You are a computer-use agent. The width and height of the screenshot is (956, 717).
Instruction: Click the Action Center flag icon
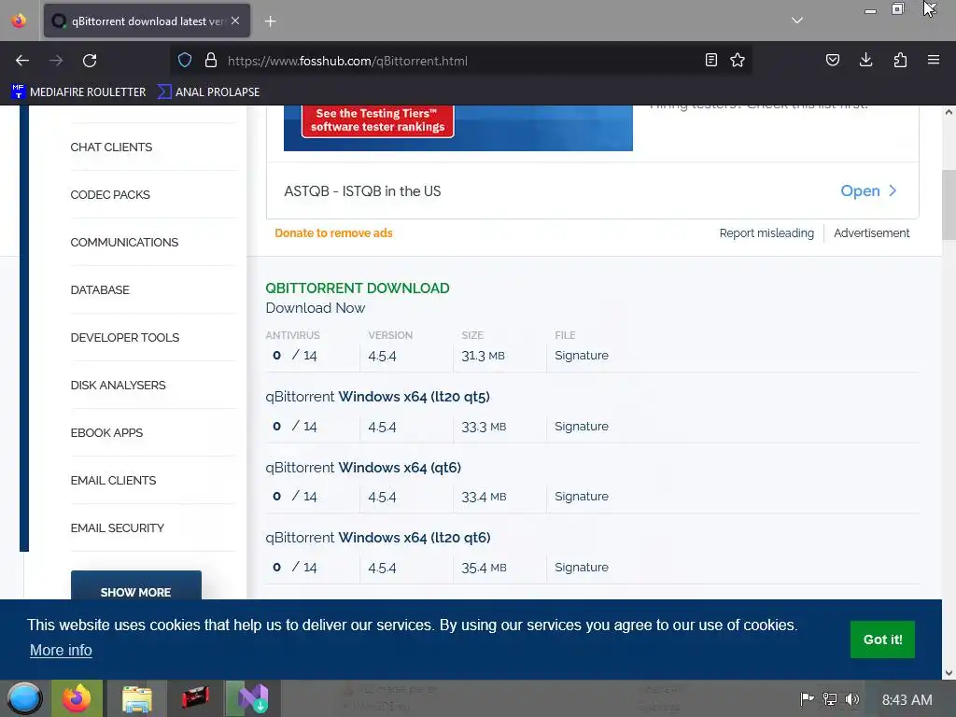[807, 698]
